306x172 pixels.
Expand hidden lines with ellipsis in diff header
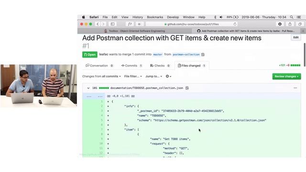click(x=95, y=97)
